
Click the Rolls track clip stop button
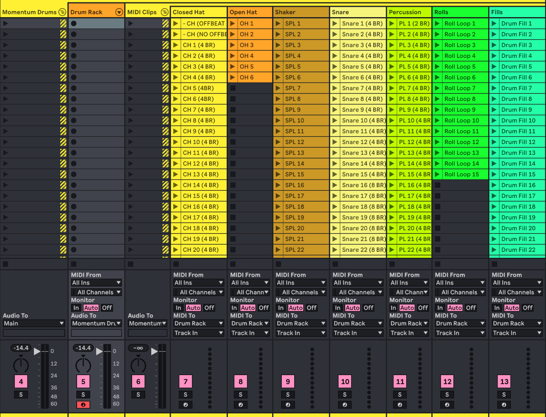(x=437, y=264)
